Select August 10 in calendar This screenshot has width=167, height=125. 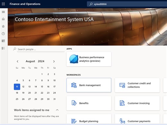(x=55, y=80)
